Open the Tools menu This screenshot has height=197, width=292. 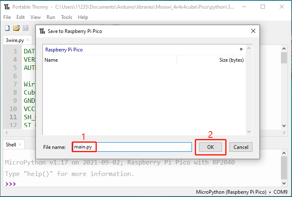pyautogui.click(x=66, y=17)
